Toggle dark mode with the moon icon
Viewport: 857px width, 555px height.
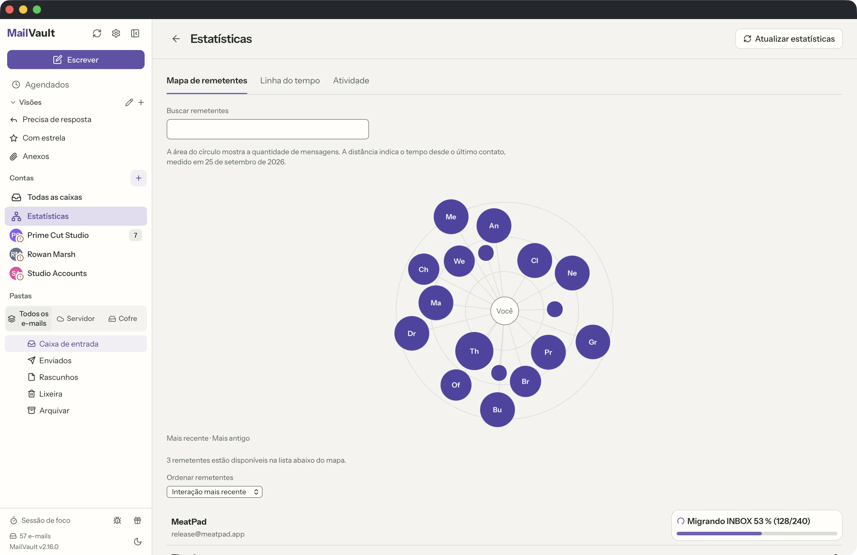[x=137, y=541]
